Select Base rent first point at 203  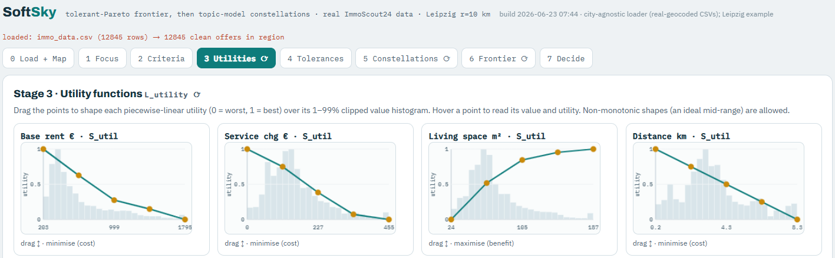click(43, 149)
